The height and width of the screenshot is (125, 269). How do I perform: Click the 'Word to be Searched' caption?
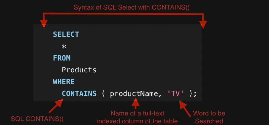coord(209,117)
